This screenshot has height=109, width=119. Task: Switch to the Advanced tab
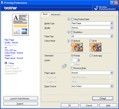[x=55, y=15]
